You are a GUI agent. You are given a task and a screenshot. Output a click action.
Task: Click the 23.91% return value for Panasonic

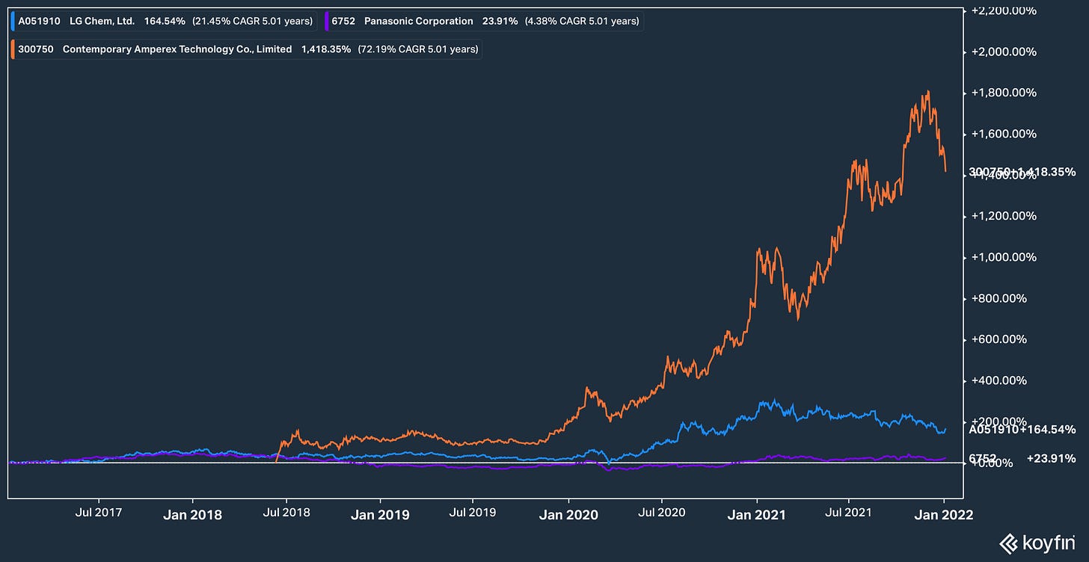[500, 21]
